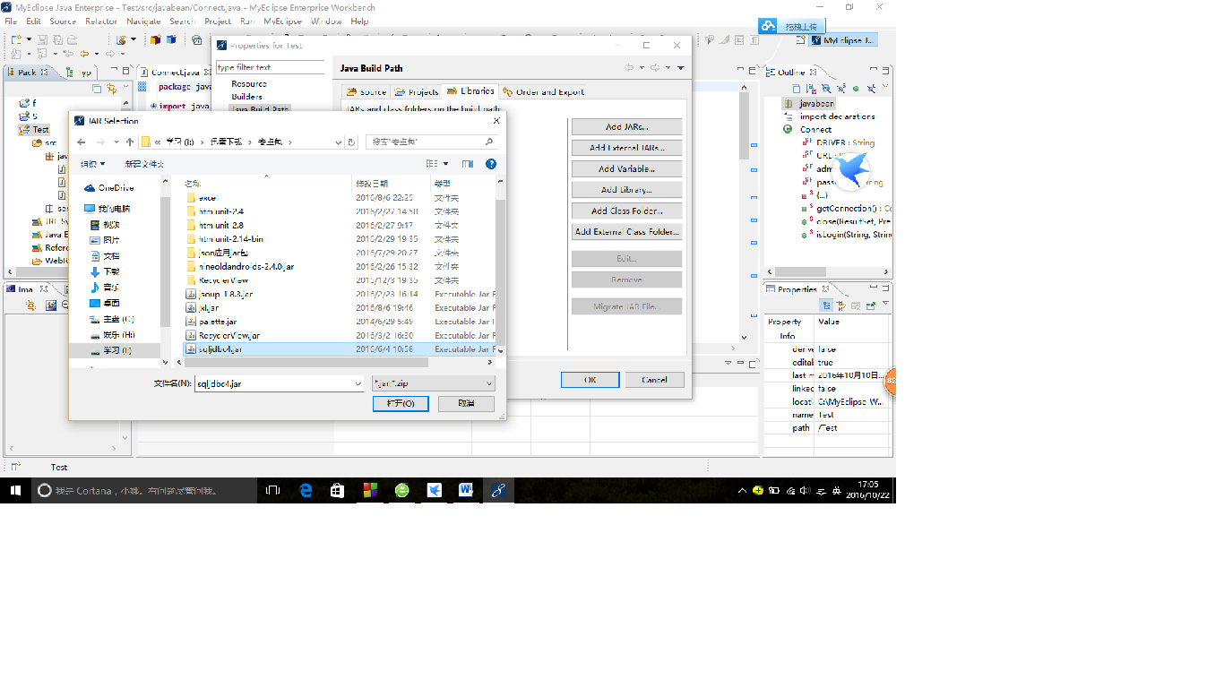Select palette.jar file

tap(339, 321)
